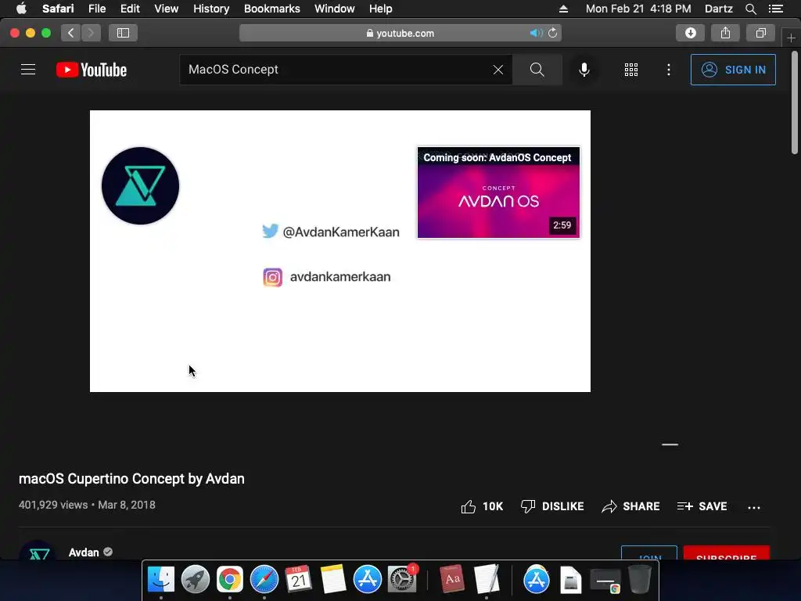The width and height of the screenshot is (801, 601).
Task: Click the '401,929 views' text
Action: [x=53, y=505]
